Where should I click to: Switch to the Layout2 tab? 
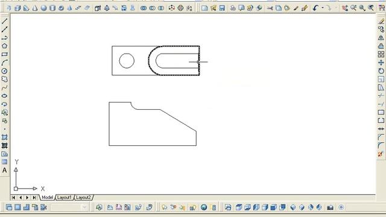click(x=83, y=197)
